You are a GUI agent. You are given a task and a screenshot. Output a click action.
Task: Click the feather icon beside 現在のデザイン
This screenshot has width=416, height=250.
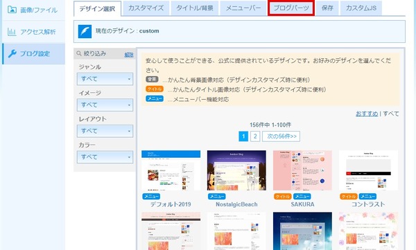[x=85, y=32]
